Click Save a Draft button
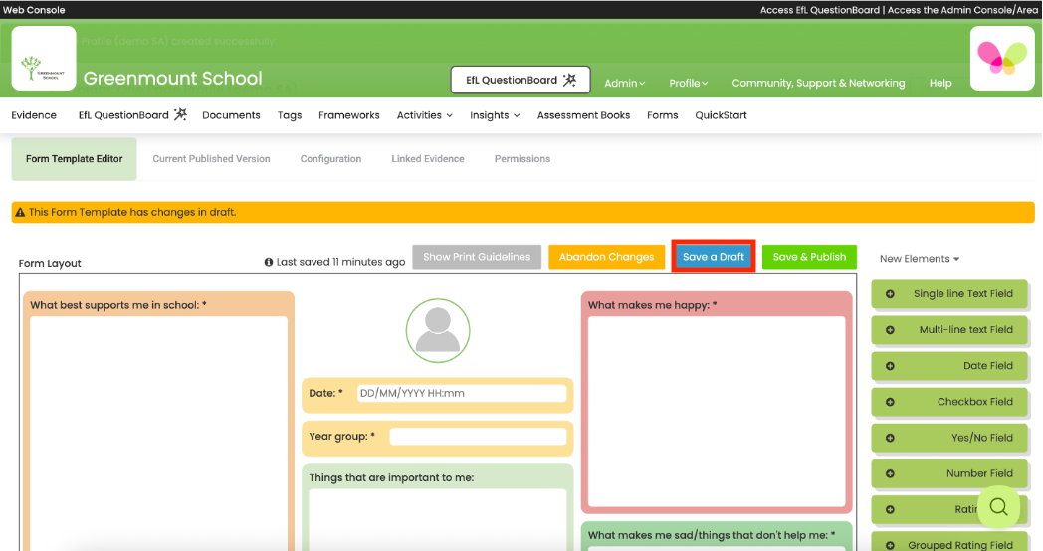 pyautogui.click(x=713, y=257)
